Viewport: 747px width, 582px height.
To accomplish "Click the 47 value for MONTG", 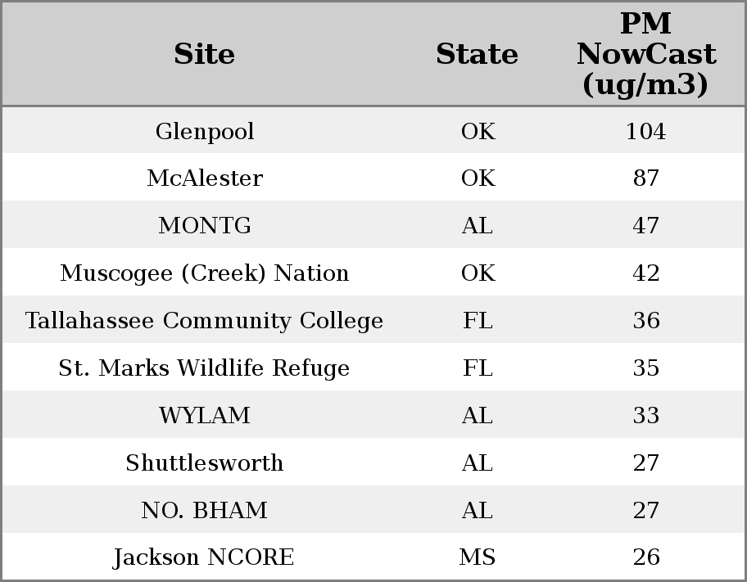I will coord(645,226).
